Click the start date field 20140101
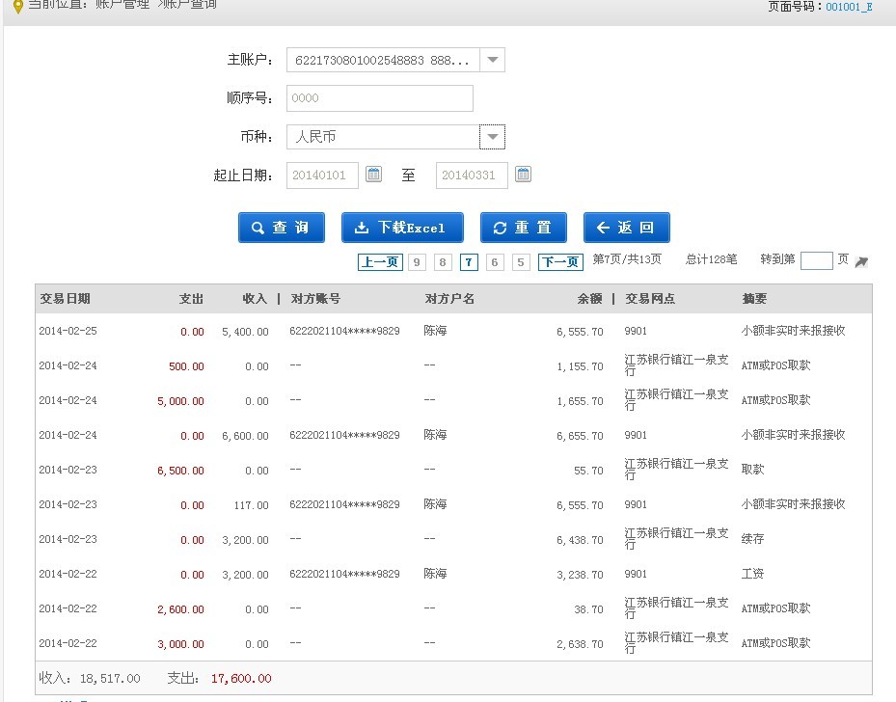896x702 pixels. tap(322, 175)
